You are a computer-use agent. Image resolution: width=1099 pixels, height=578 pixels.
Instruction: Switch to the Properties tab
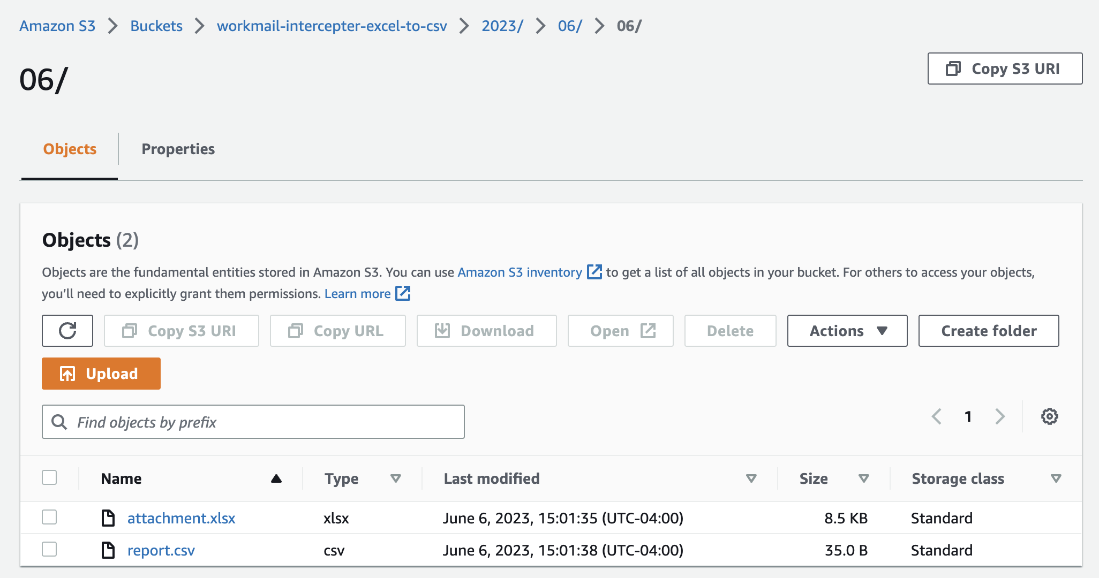tap(178, 149)
